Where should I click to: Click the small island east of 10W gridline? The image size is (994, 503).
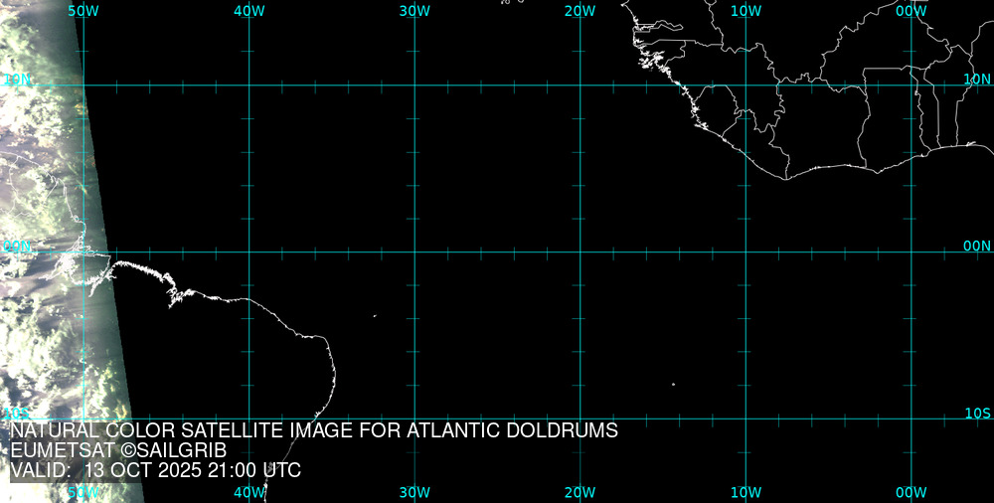coord(673,385)
